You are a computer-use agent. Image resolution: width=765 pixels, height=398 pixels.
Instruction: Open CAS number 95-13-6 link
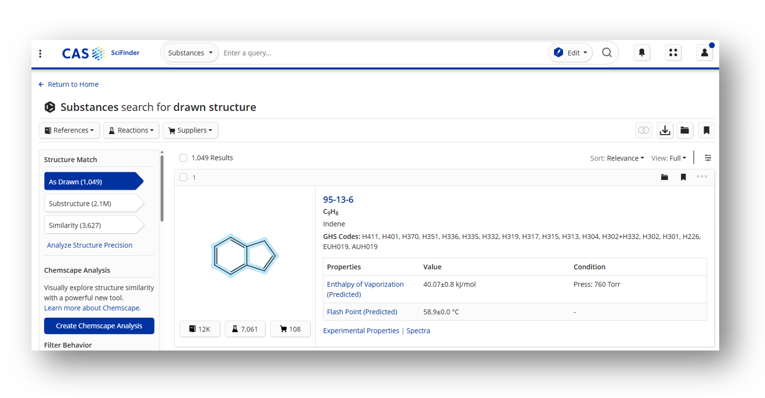tap(338, 200)
